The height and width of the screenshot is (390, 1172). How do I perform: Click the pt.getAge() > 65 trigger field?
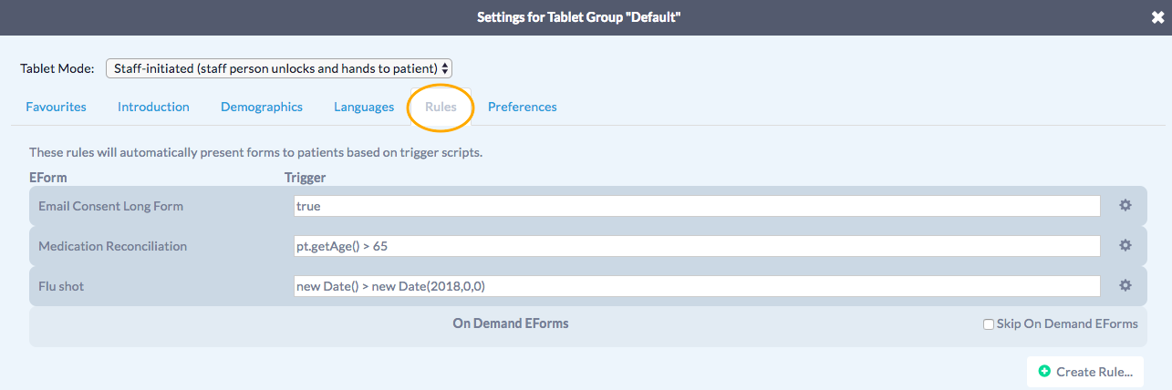(697, 246)
